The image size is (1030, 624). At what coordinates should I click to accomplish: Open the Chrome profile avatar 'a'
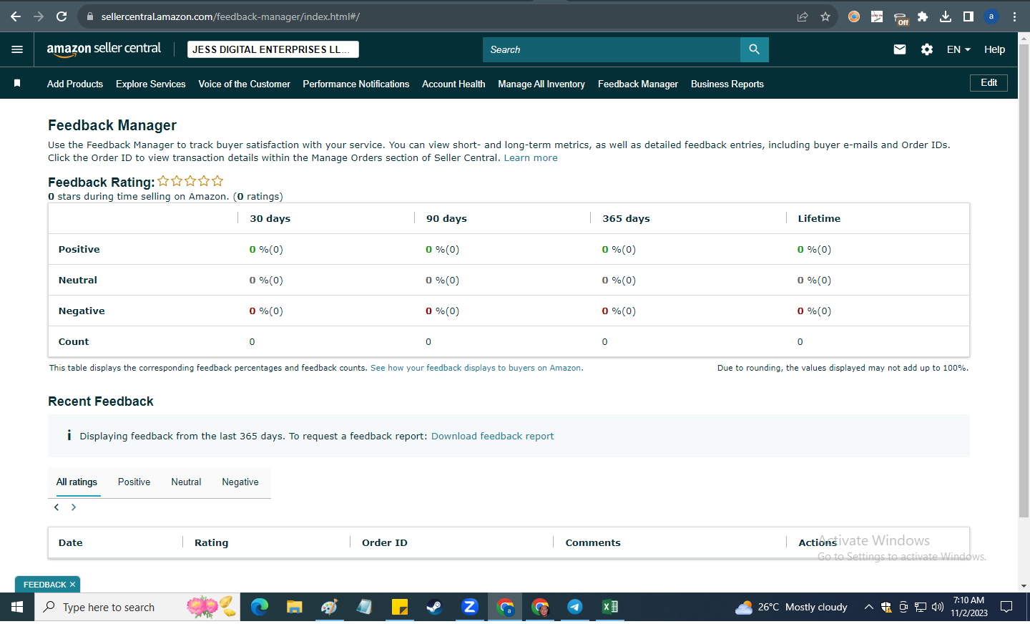tap(991, 16)
